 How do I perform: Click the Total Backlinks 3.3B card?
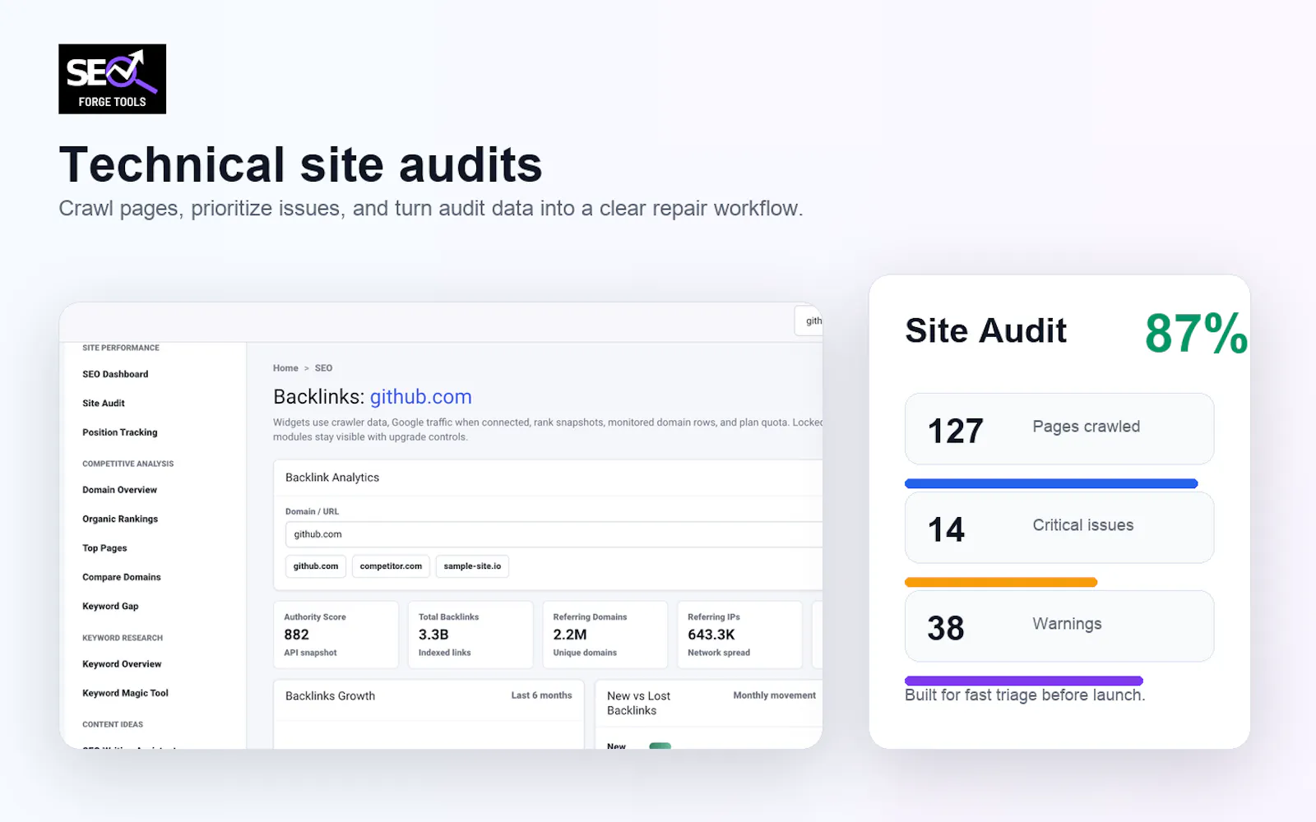[x=470, y=635]
